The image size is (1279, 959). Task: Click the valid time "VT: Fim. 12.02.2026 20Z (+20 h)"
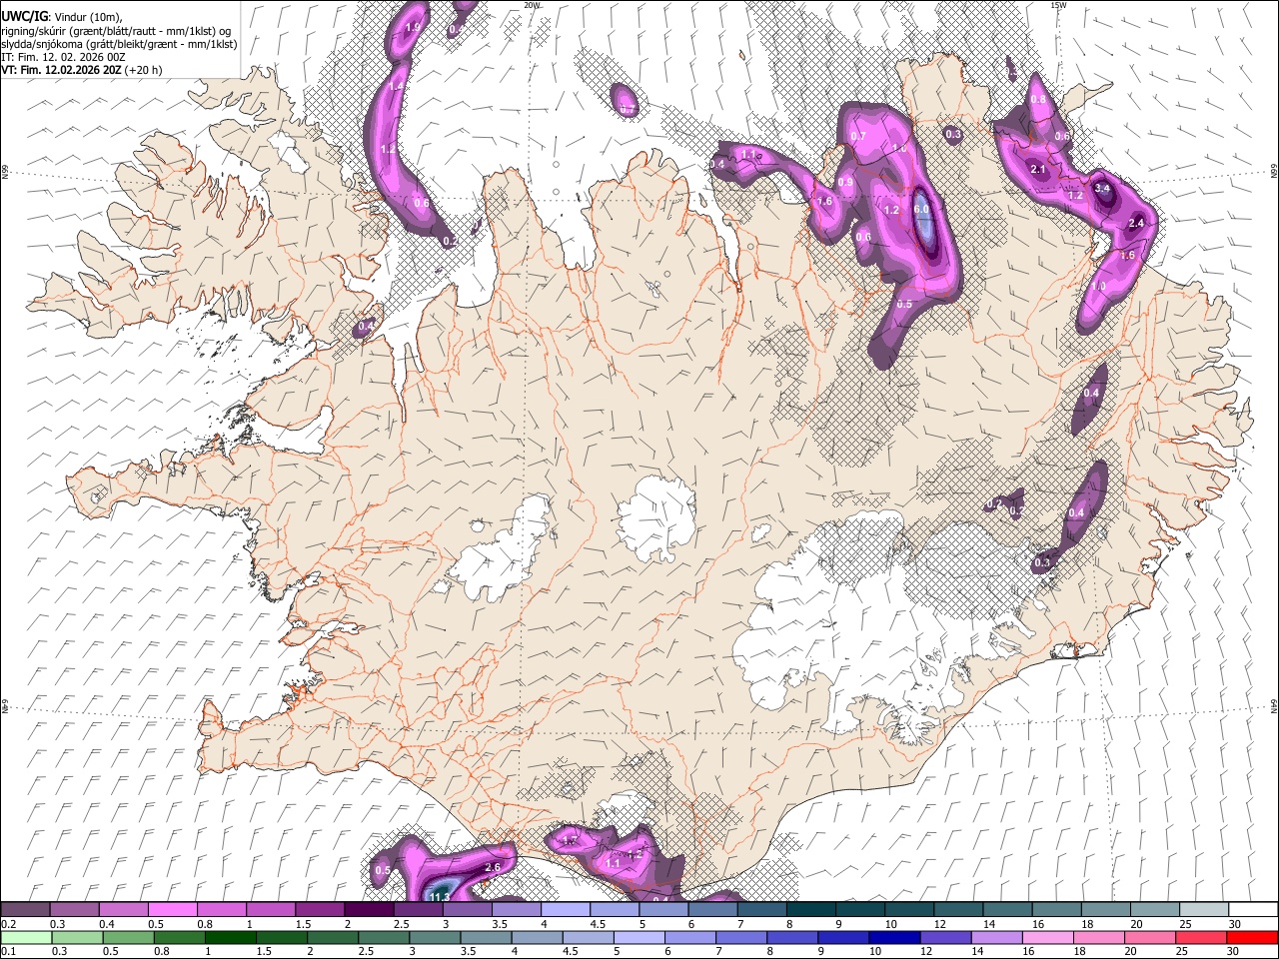82,70
